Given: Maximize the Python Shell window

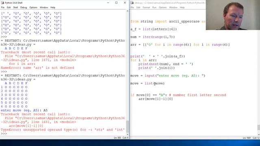Looking at the screenshot, I should (117, 3).
